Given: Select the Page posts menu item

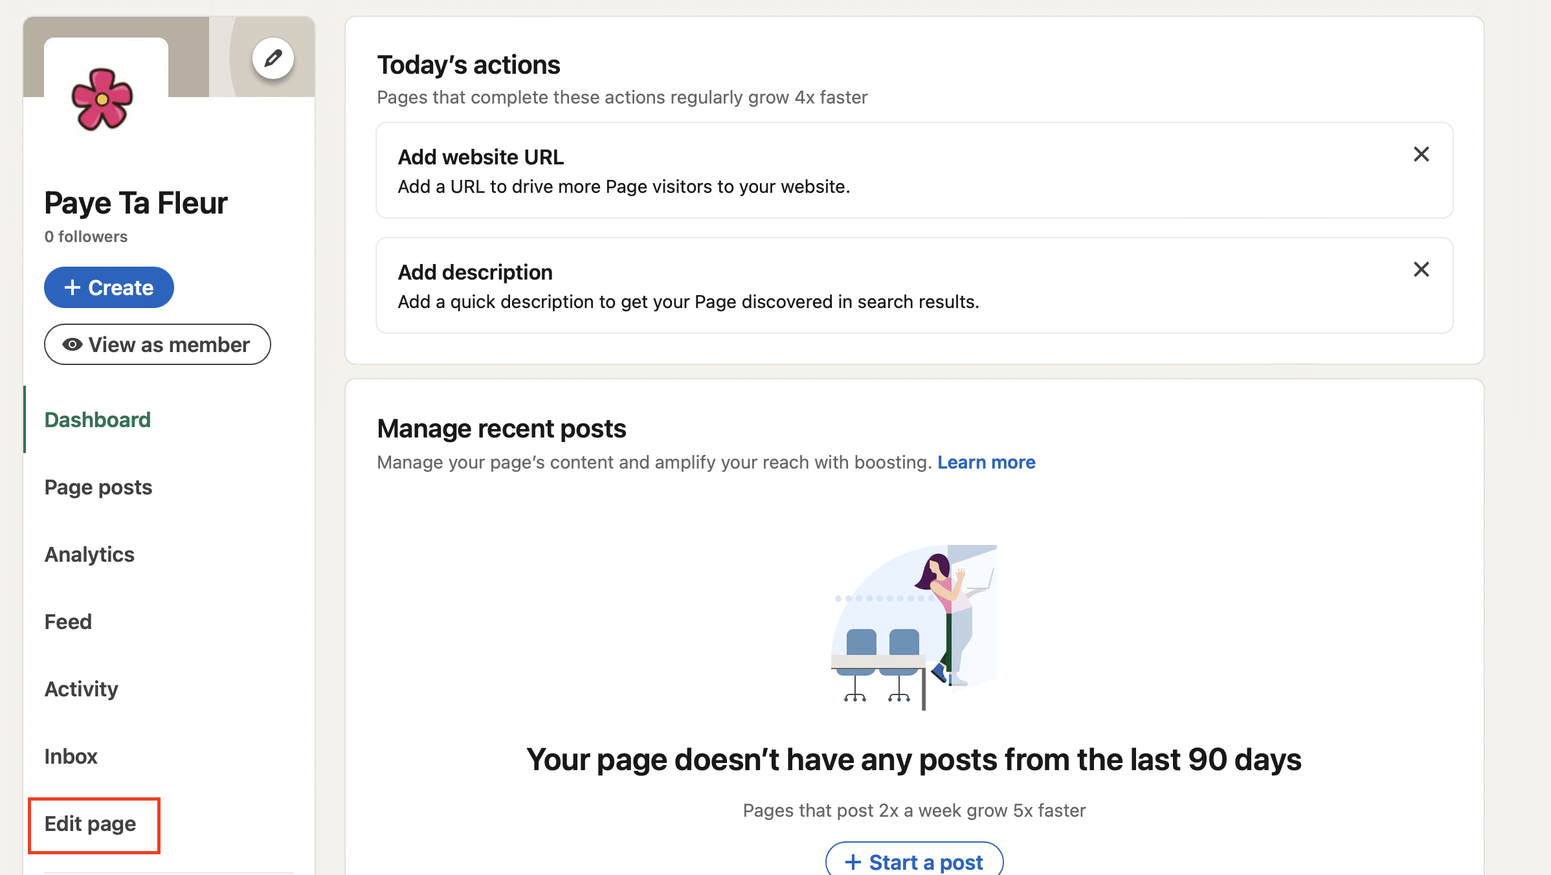Looking at the screenshot, I should [97, 487].
